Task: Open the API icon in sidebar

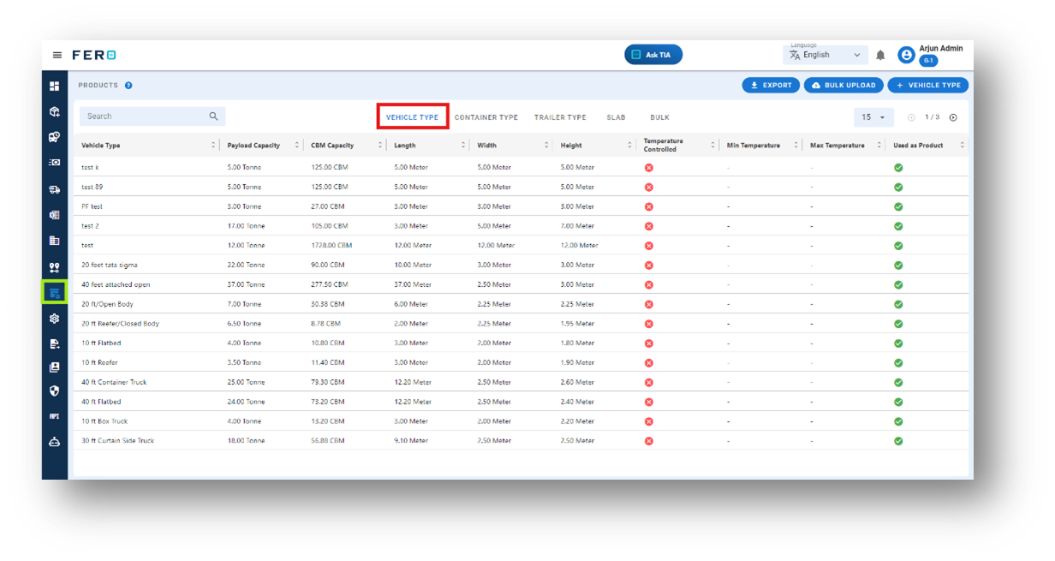Action: click(x=55, y=416)
